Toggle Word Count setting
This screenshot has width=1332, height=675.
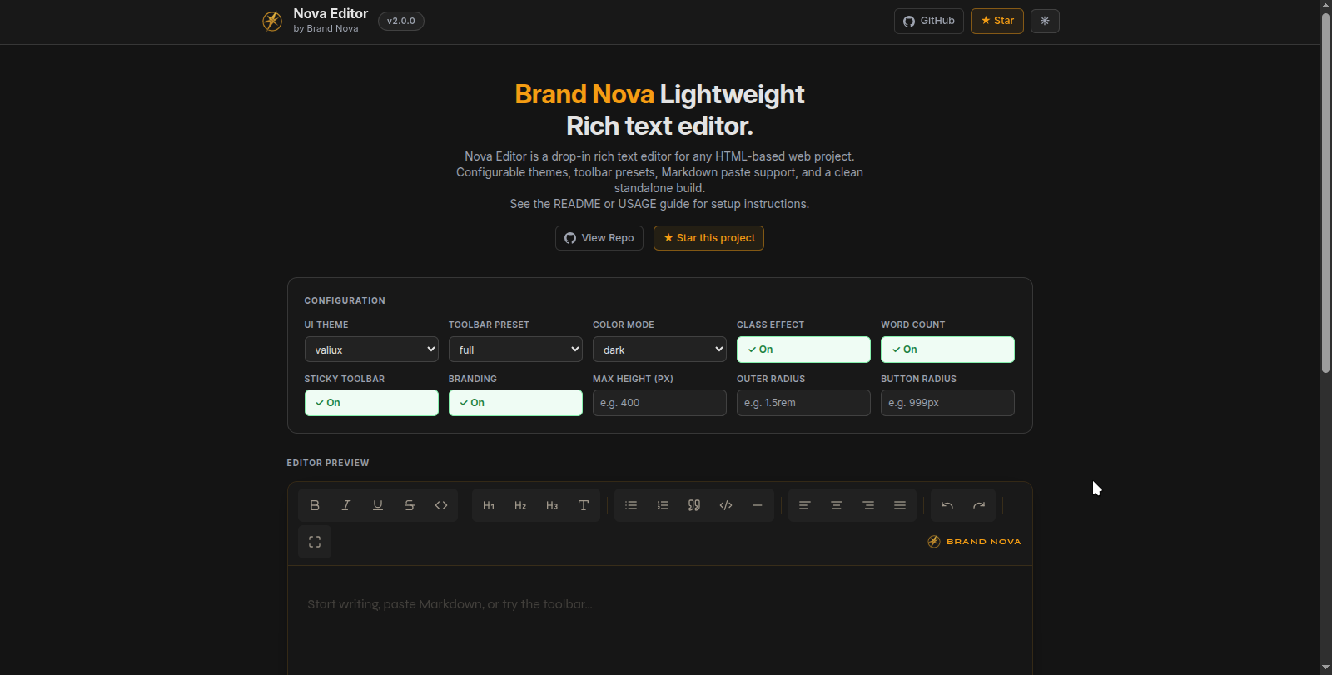coord(947,350)
